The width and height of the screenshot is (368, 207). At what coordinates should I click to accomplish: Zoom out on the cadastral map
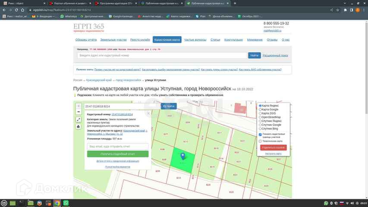[79, 112]
